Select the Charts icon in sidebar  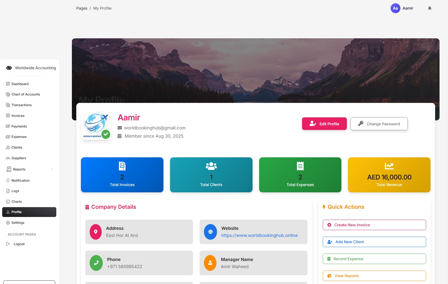click(8, 202)
